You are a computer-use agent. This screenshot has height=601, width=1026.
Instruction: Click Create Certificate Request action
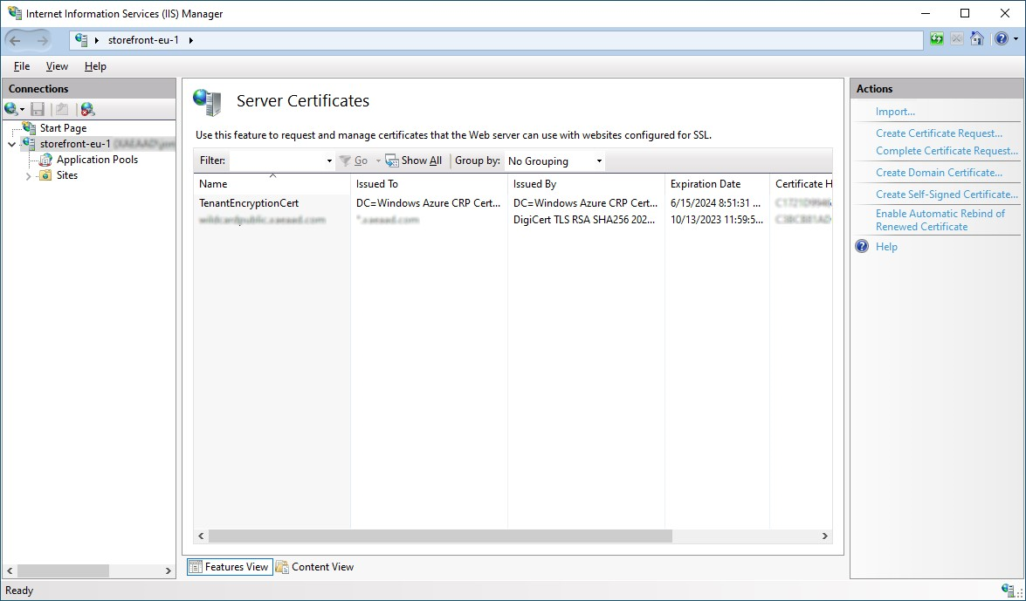click(x=939, y=133)
